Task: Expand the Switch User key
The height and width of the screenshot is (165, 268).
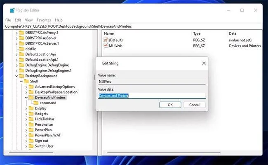Action: click(26, 146)
